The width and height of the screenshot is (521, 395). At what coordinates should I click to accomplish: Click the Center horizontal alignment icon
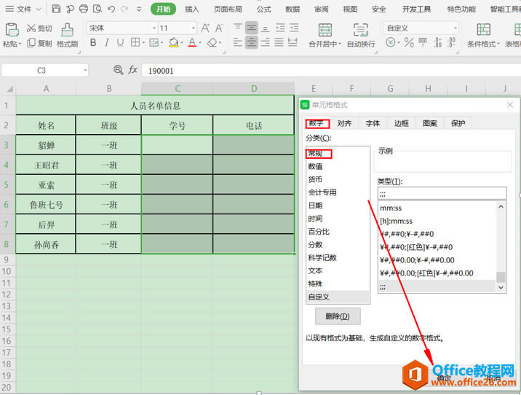(x=252, y=42)
